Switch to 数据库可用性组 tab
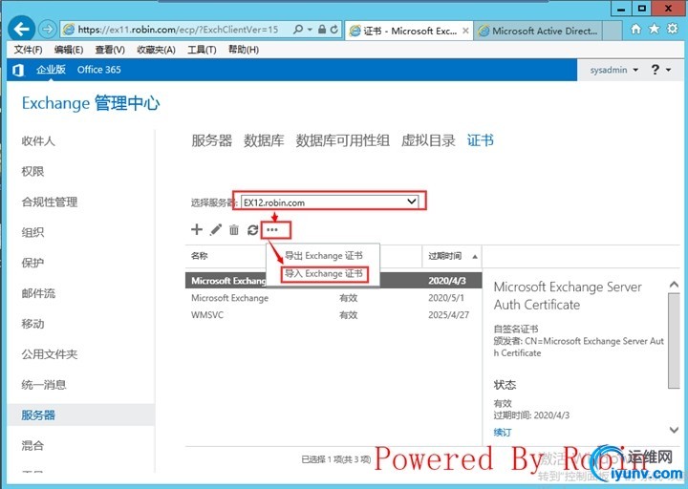Image resolution: width=688 pixels, height=489 pixels. (x=342, y=140)
